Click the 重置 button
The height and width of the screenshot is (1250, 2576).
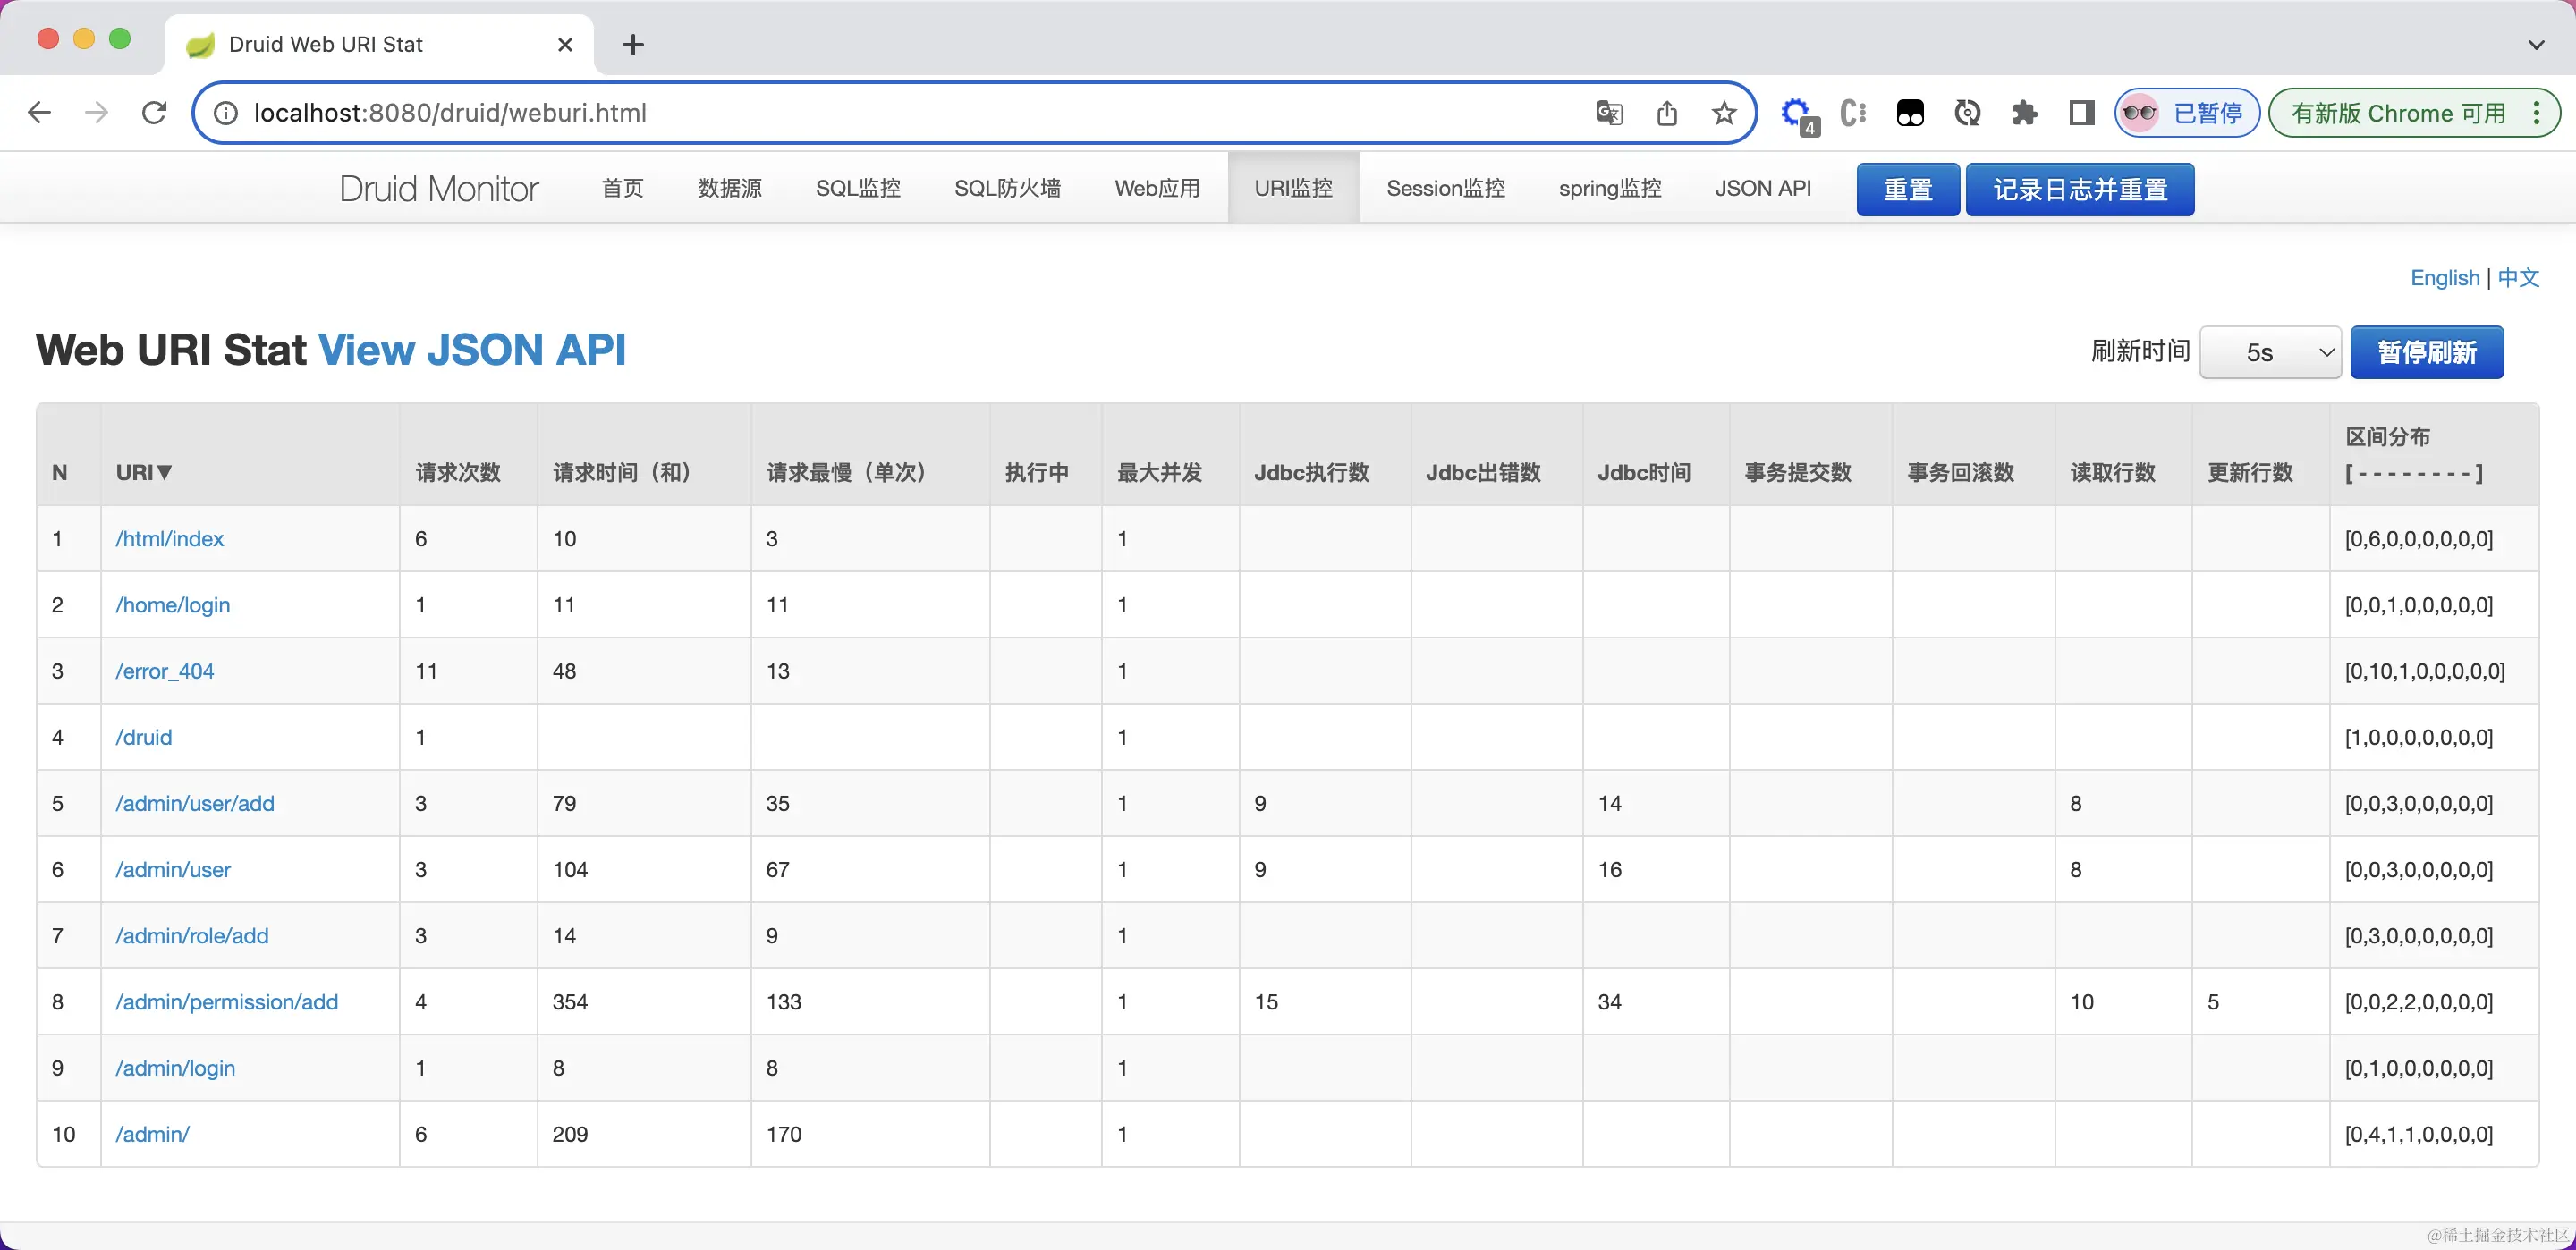[x=1907, y=189]
